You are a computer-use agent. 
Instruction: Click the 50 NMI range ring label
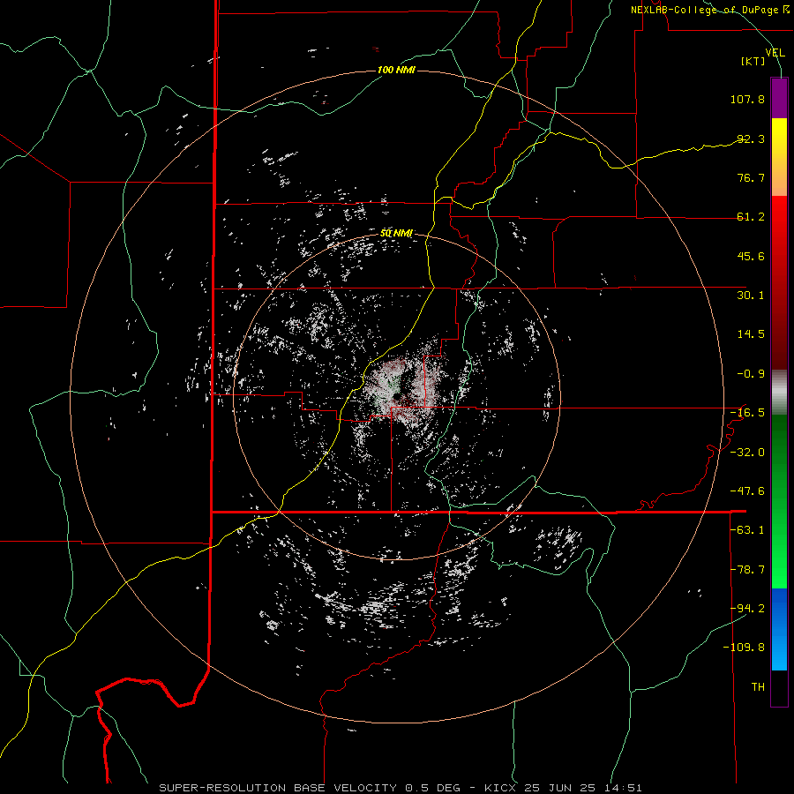[x=396, y=234]
